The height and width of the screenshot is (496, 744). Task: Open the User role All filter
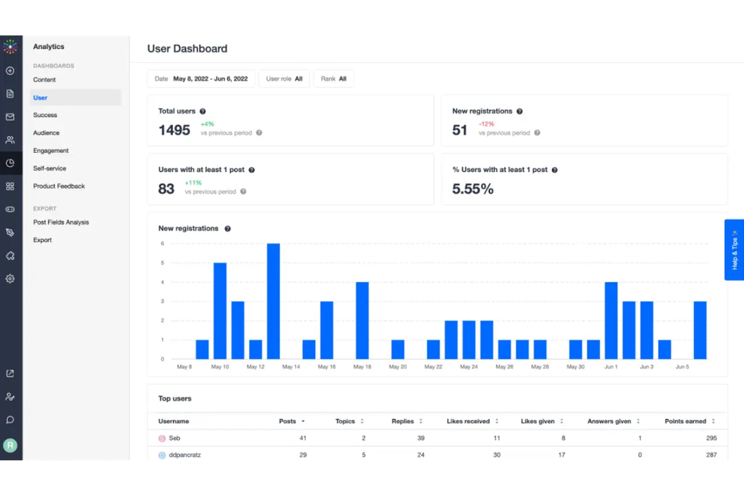284,79
